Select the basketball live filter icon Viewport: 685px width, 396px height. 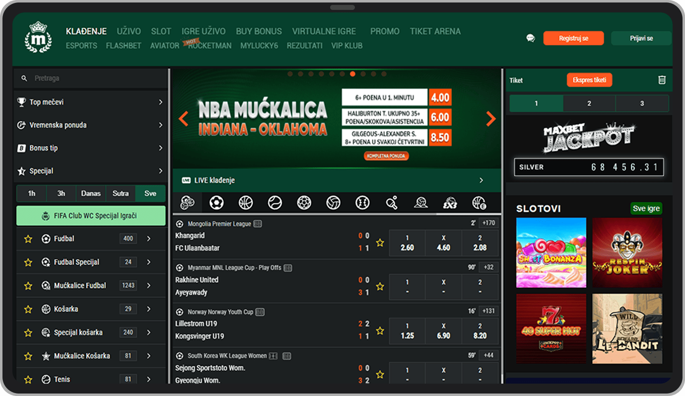coord(246,203)
